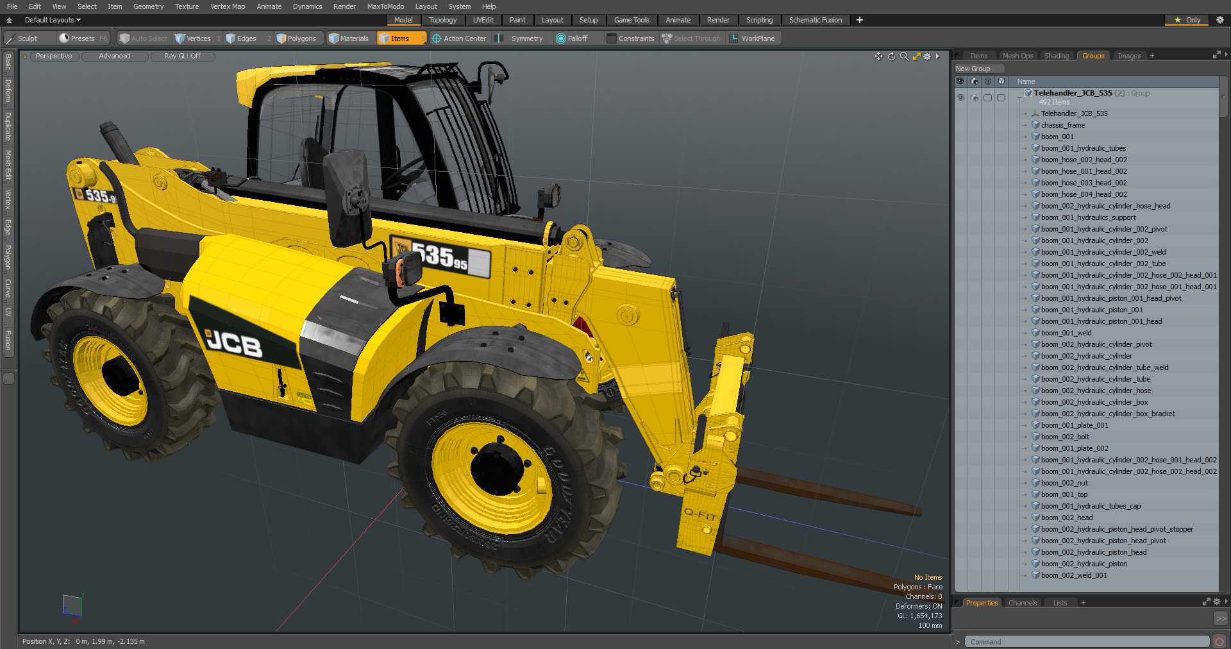Click the Auto Select button
This screenshot has width=1231, height=649.
pyautogui.click(x=143, y=38)
